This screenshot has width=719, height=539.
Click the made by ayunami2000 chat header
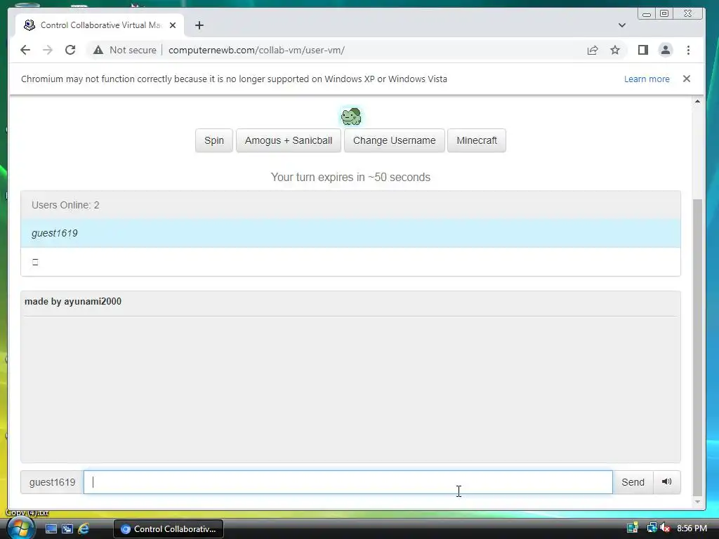click(73, 302)
